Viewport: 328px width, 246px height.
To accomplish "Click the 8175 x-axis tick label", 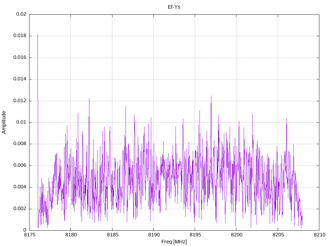I will pos(29,235).
